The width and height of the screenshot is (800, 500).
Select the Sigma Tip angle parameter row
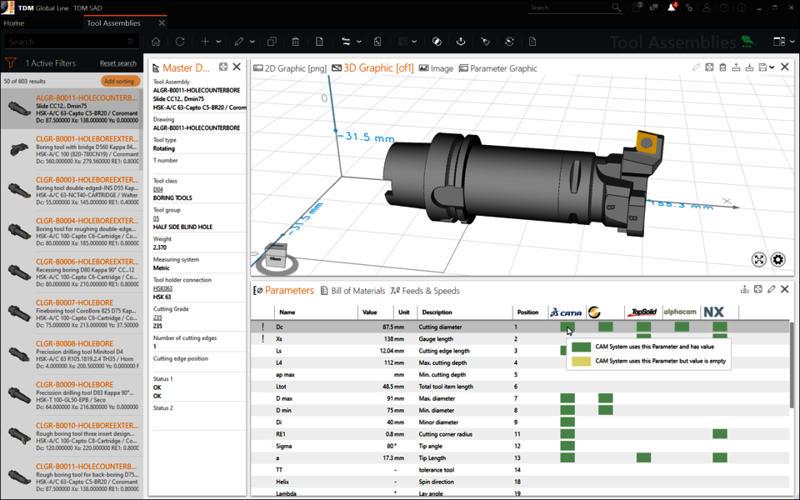(519, 446)
